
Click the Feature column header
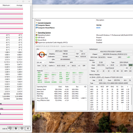(x=38, y=20)
